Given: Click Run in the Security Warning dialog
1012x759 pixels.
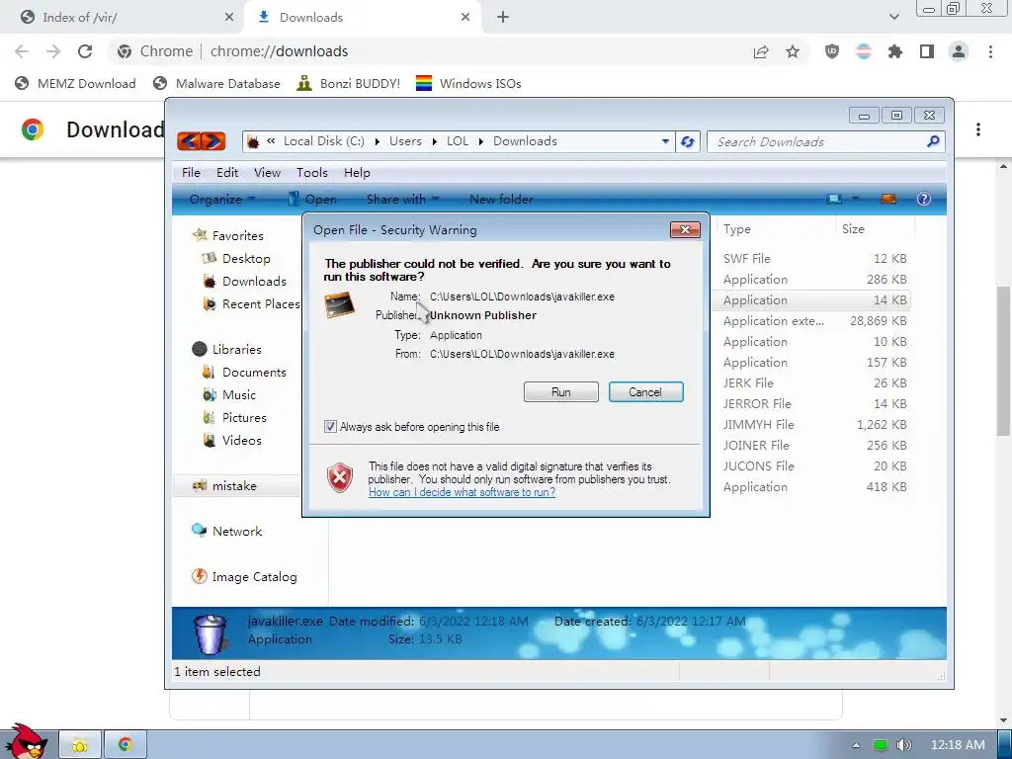Looking at the screenshot, I should [561, 391].
